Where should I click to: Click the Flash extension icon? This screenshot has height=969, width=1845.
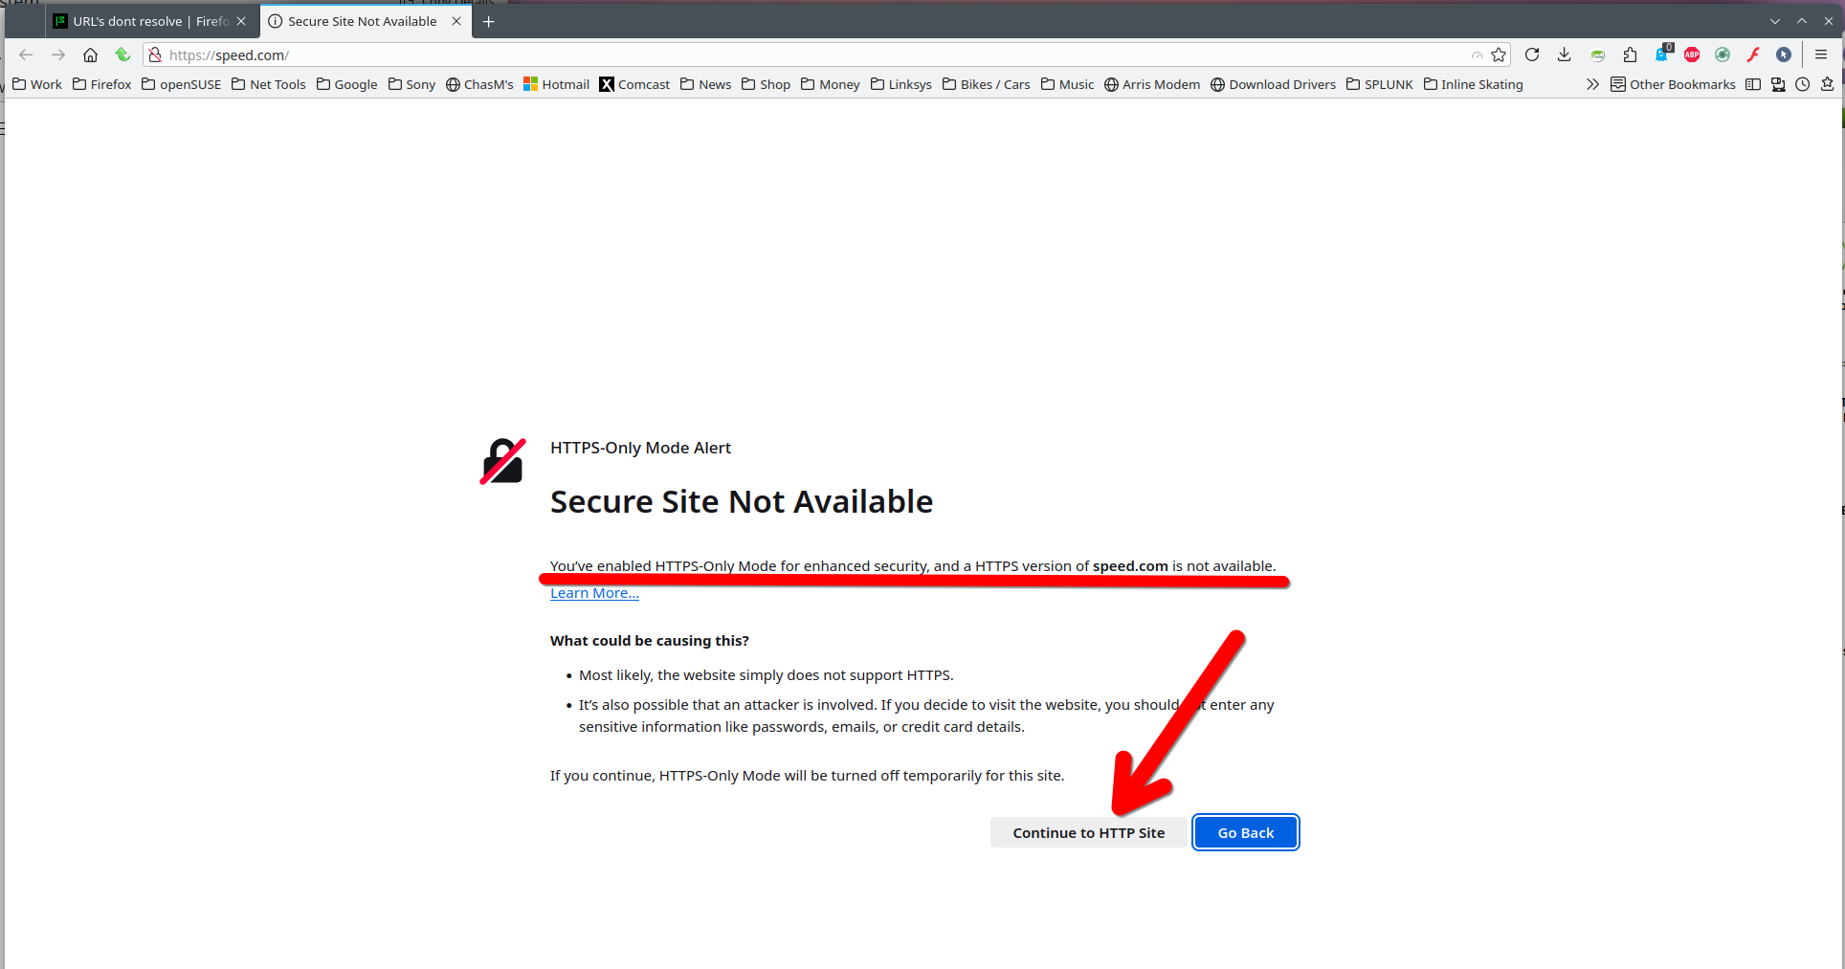(x=1753, y=55)
